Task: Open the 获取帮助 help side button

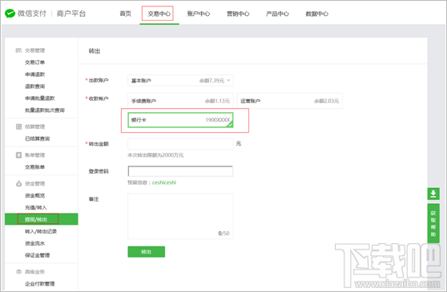Action: (433, 223)
